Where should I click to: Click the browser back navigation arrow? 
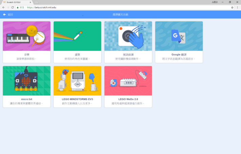[x=3, y=7]
